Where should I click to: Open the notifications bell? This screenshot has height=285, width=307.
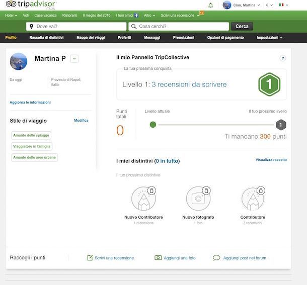coord(210,6)
